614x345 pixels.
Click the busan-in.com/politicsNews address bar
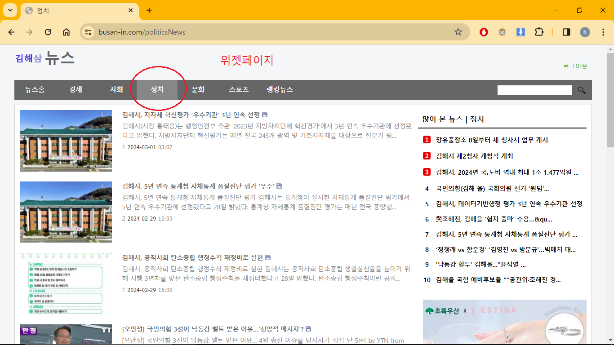274,32
